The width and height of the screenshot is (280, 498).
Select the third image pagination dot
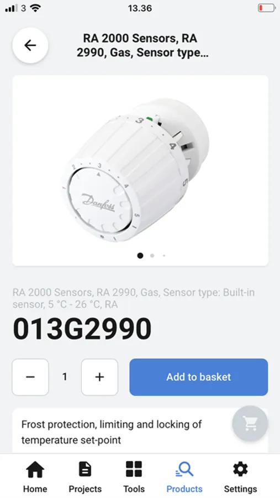point(164,256)
